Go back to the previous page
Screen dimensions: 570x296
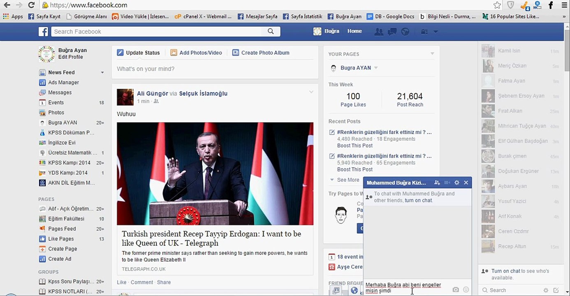(7, 5)
